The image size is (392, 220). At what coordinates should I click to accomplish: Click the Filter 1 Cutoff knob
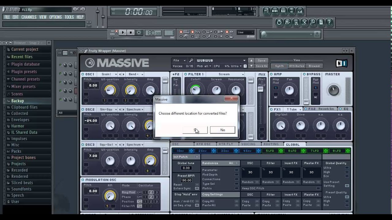pos(195,90)
